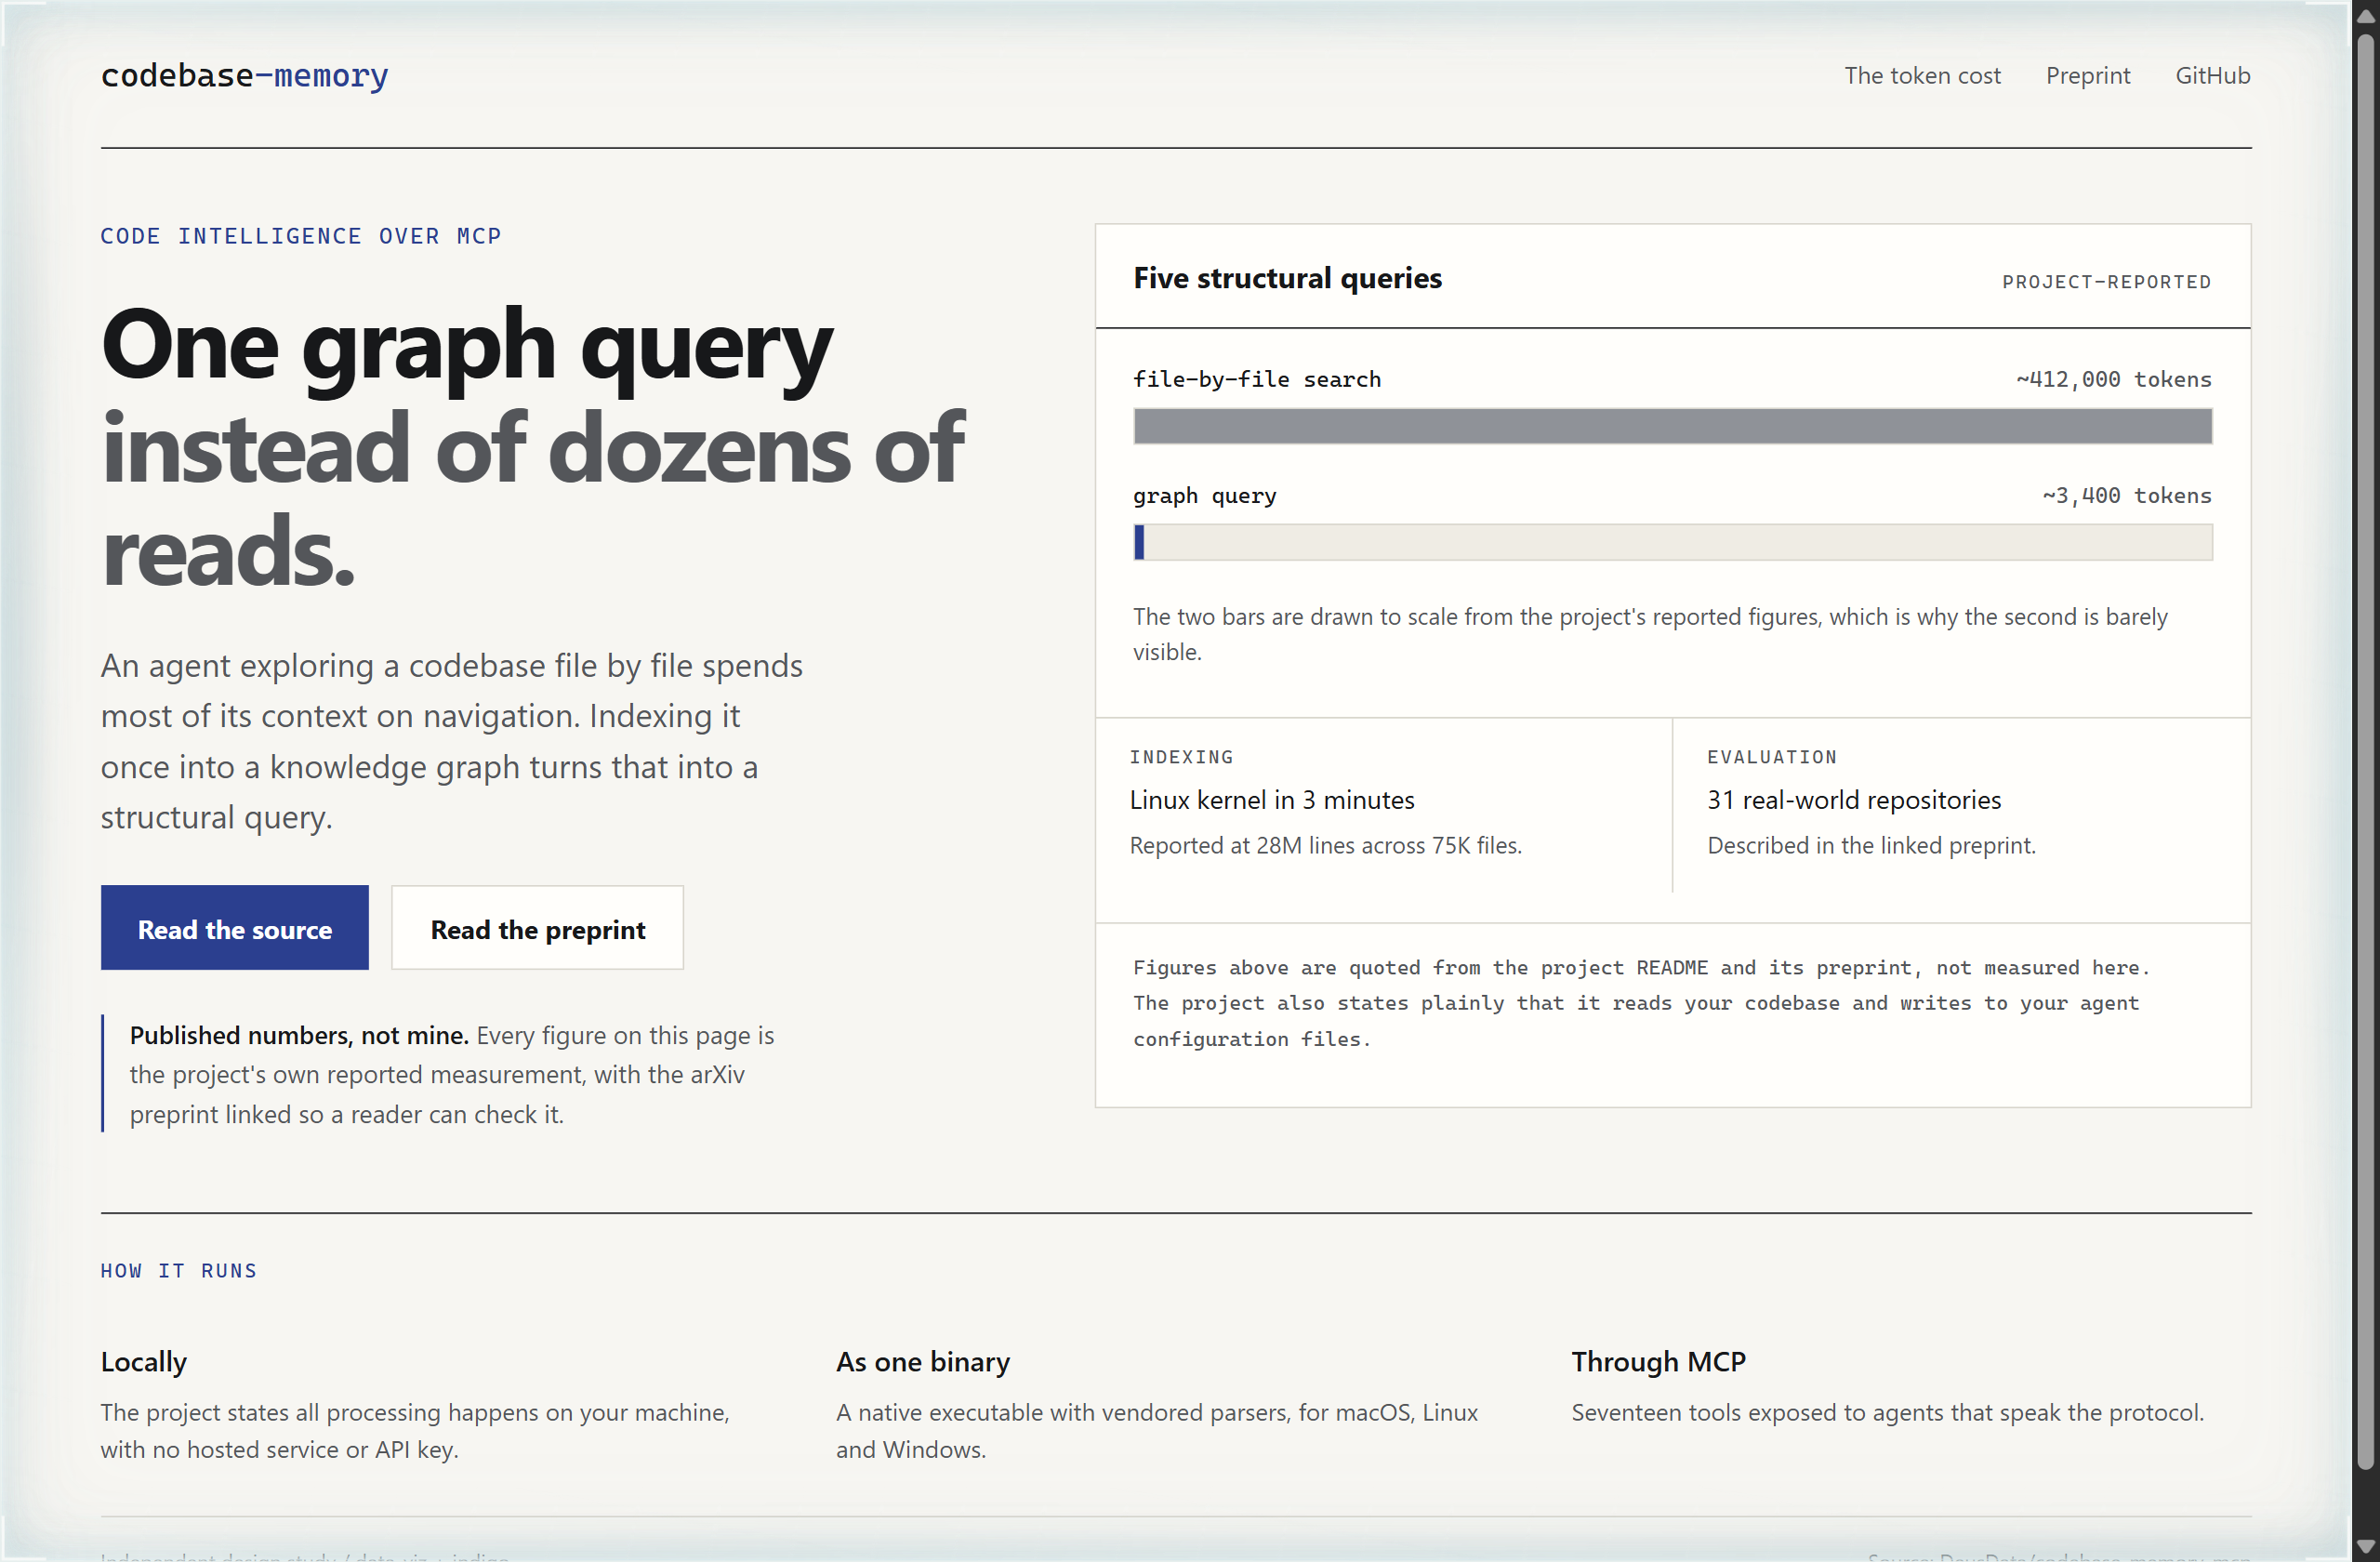
Task: Click the Through MCP heading
Action: [1657, 1361]
